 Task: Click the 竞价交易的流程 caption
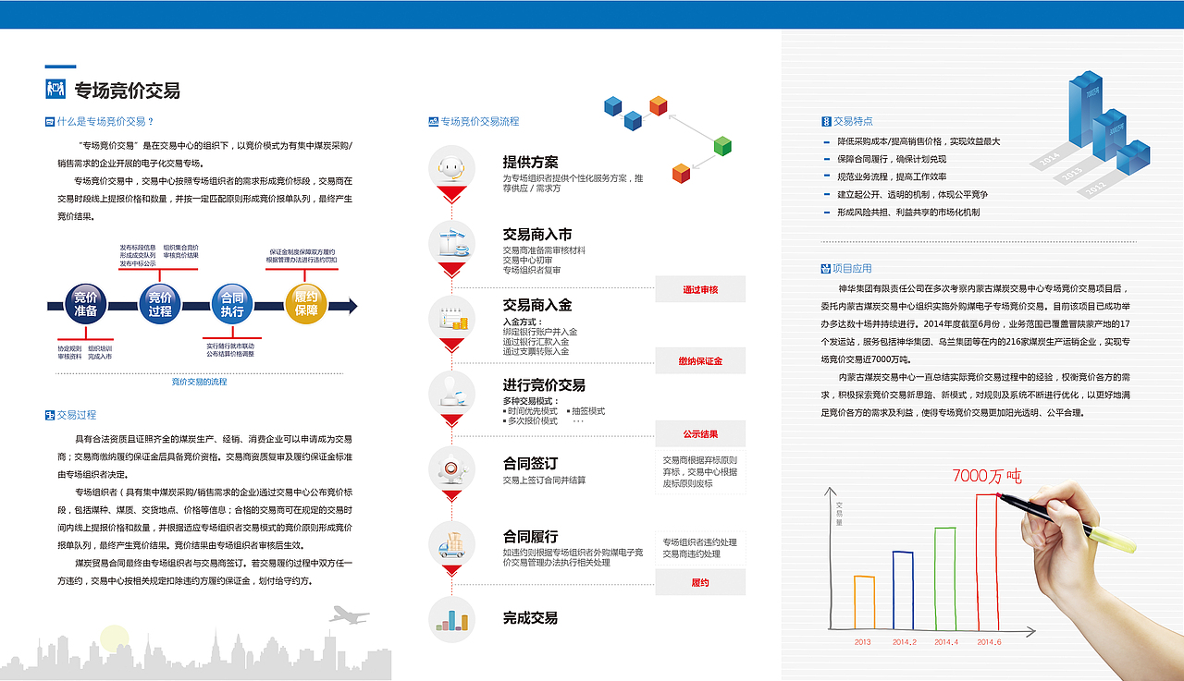click(199, 382)
